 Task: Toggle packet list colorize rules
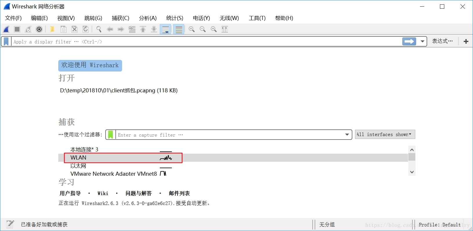coord(179,29)
